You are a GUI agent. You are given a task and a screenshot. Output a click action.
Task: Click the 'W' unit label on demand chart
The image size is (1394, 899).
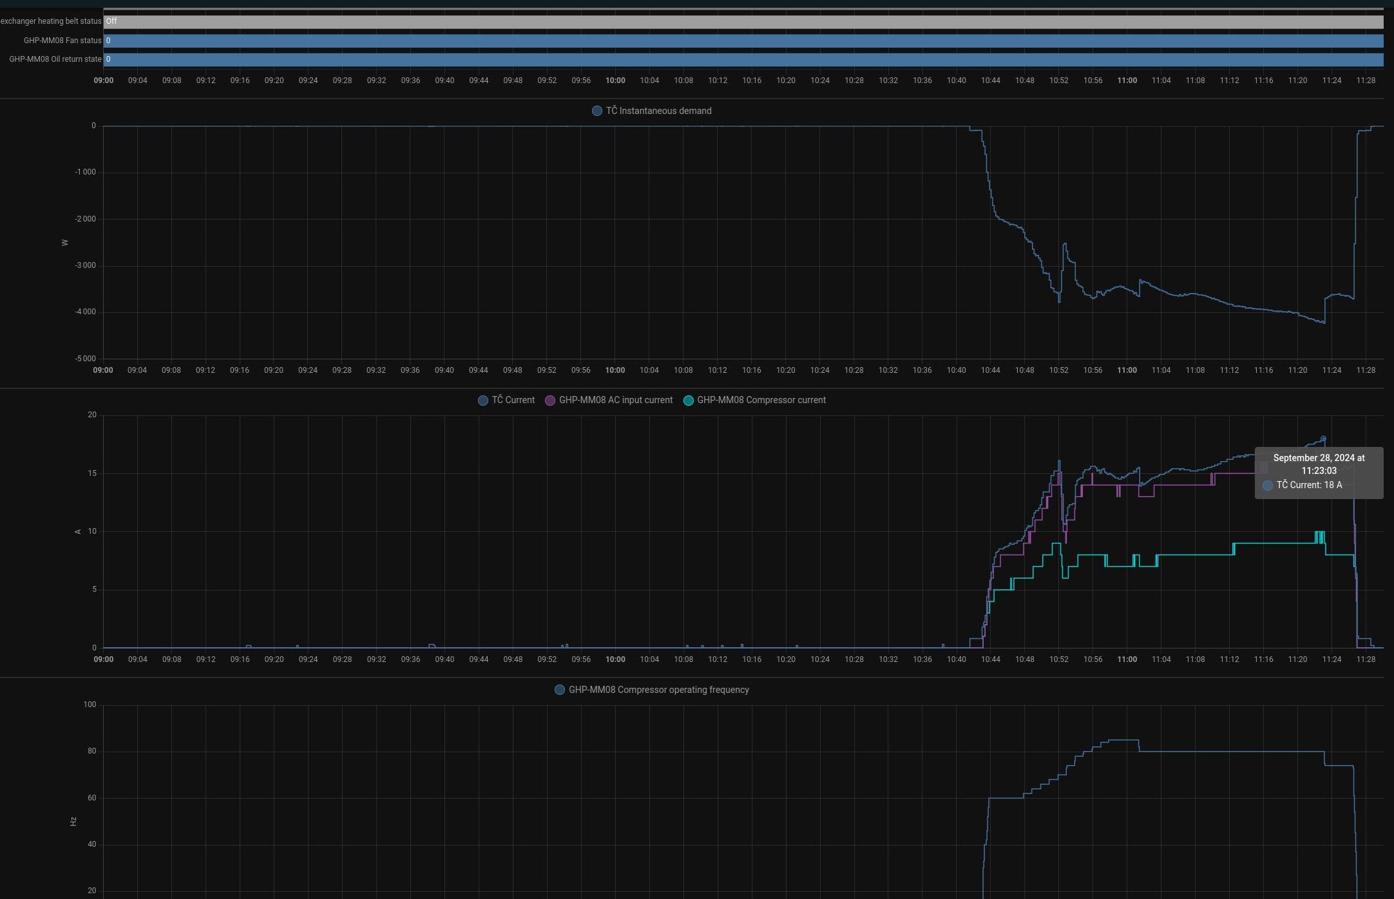(64, 243)
